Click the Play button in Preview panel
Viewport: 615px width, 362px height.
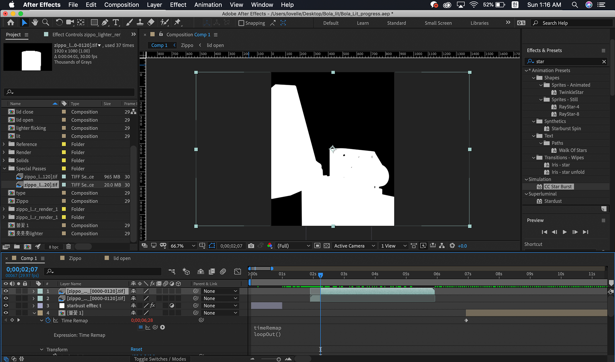(564, 232)
